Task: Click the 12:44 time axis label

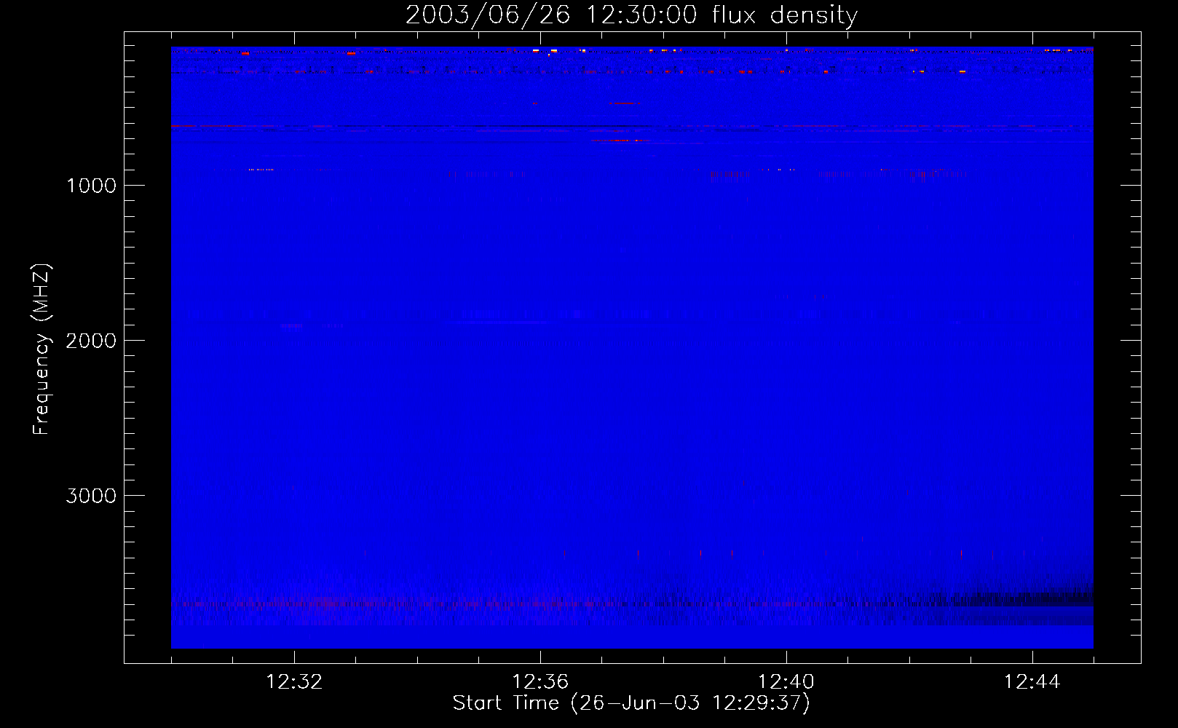Action: 1032,682
